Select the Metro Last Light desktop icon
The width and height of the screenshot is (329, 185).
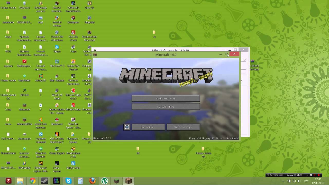coord(41,167)
